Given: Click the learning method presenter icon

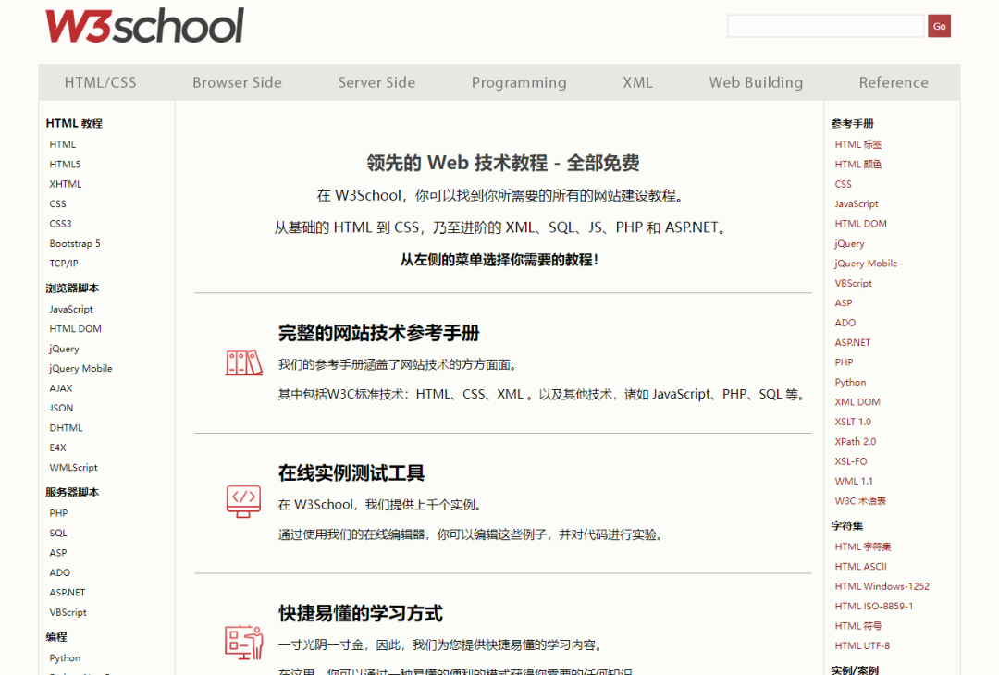Looking at the screenshot, I should click(x=244, y=642).
